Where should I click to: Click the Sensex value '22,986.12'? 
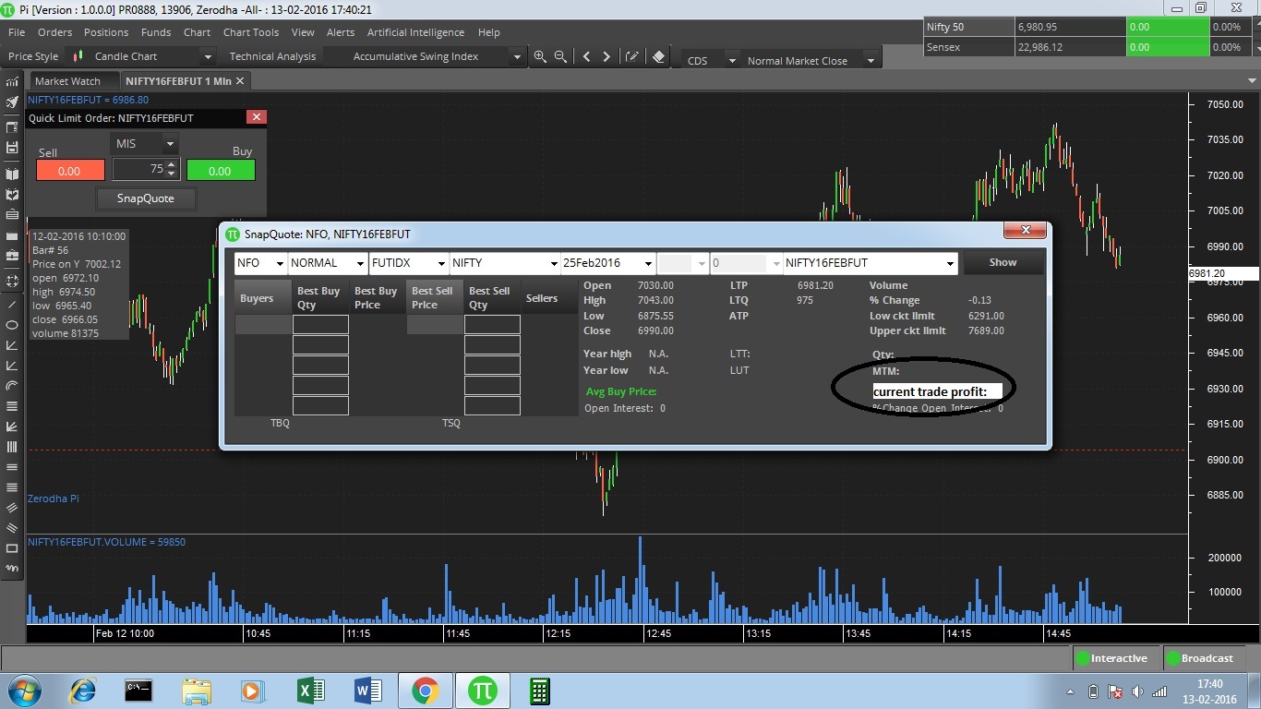pos(1039,47)
